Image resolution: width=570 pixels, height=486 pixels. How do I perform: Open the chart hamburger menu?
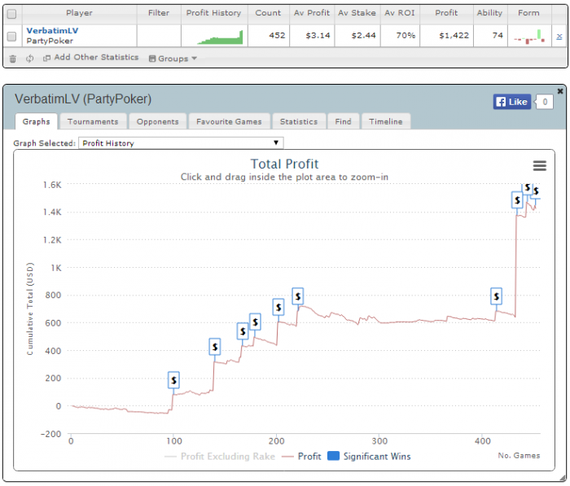[x=539, y=166]
